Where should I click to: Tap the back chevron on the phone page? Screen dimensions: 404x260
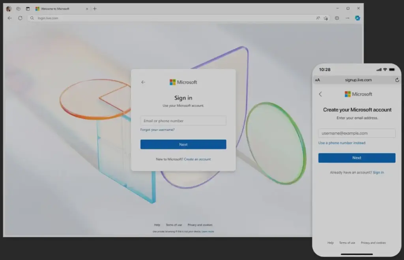[320, 94]
